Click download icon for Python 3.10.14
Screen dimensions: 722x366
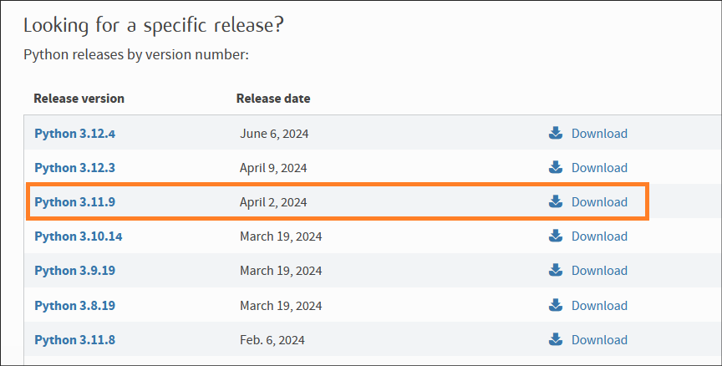(556, 236)
